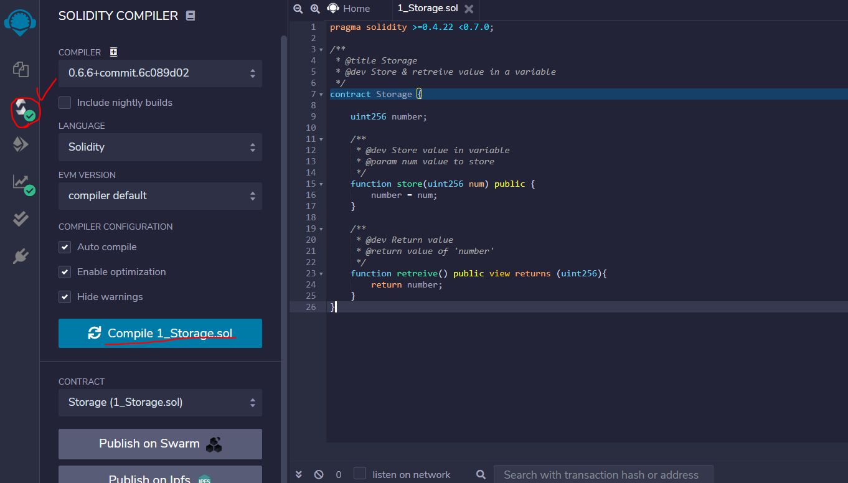Click Publish on Swarm button
Screen dimensions: 848x483
pos(160,444)
